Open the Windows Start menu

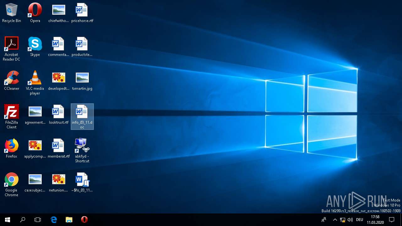click(x=8, y=220)
